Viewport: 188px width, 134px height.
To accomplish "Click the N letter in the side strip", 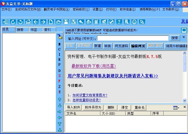I will click(59, 44).
